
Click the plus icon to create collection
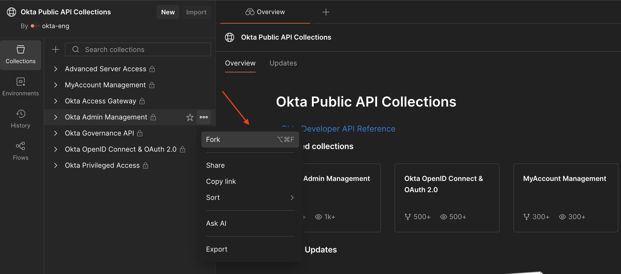coord(56,49)
